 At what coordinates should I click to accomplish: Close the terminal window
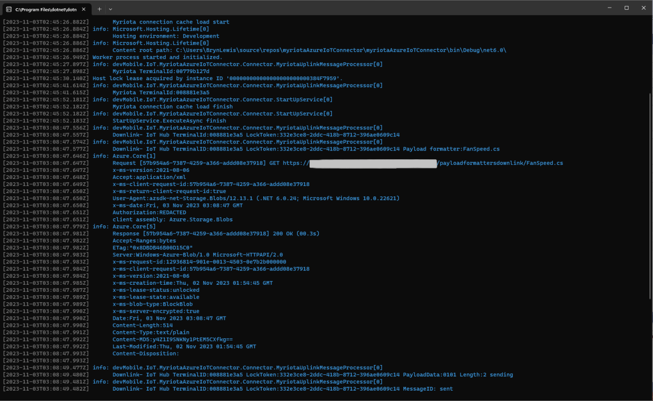(x=643, y=8)
